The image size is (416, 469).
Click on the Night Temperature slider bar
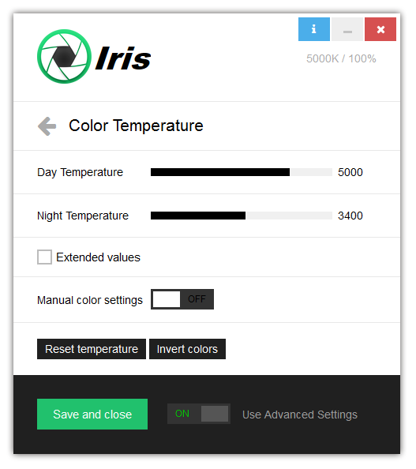point(242,216)
